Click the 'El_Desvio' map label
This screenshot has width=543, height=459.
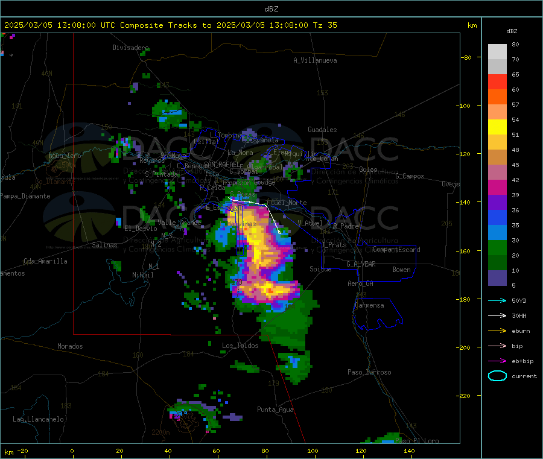[x=141, y=229]
